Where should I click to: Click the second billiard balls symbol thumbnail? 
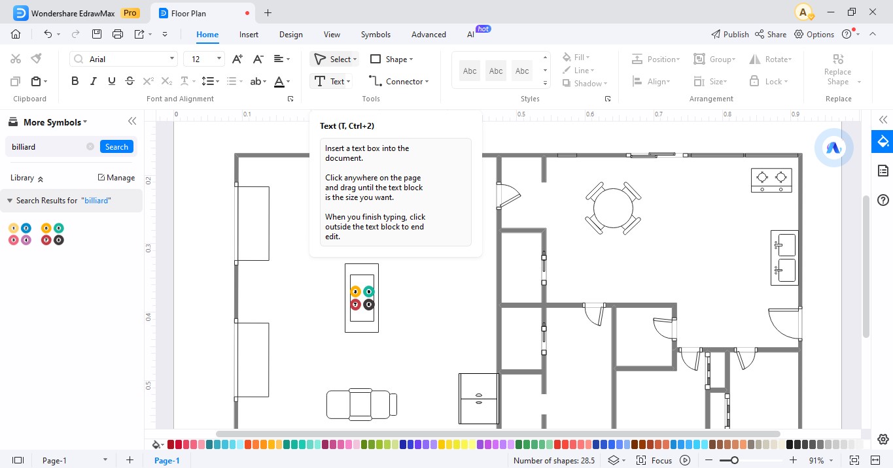pyautogui.click(x=52, y=234)
